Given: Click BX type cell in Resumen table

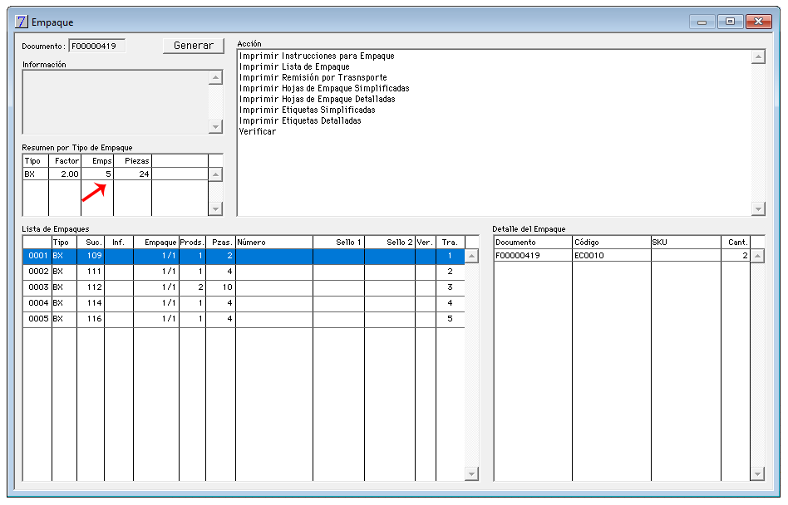Looking at the screenshot, I should [36, 174].
